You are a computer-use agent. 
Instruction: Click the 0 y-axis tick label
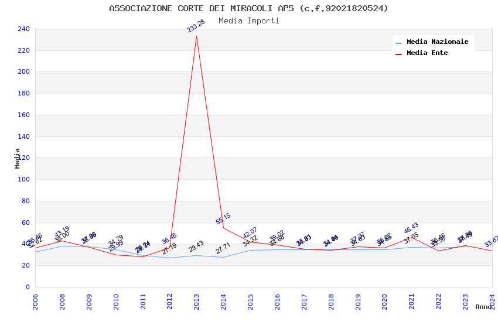28,287
